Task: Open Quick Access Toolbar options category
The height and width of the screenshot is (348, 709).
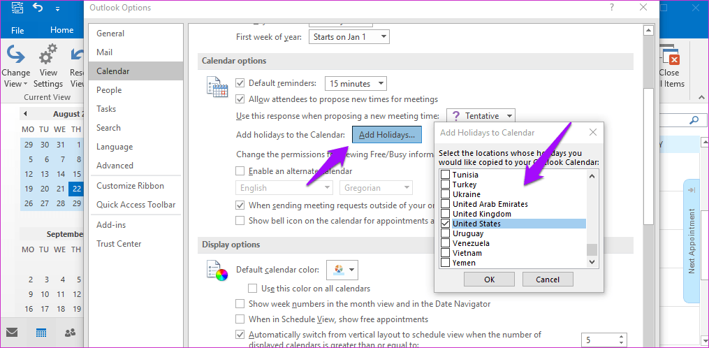Action: click(x=136, y=205)
